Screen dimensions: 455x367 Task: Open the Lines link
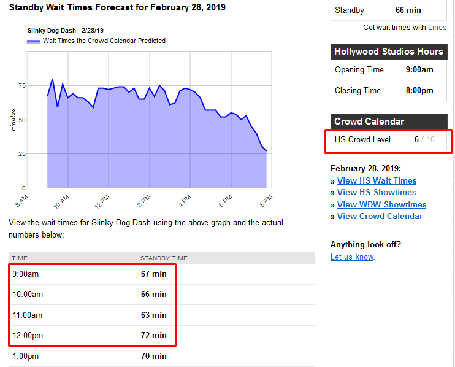(x=437, y=28)
